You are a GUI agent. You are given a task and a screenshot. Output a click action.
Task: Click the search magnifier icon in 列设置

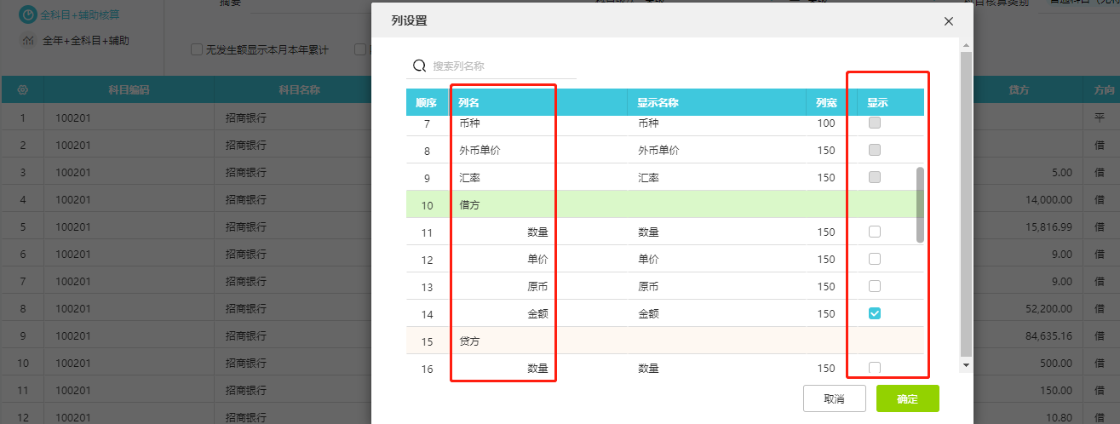tap(419, 66)
